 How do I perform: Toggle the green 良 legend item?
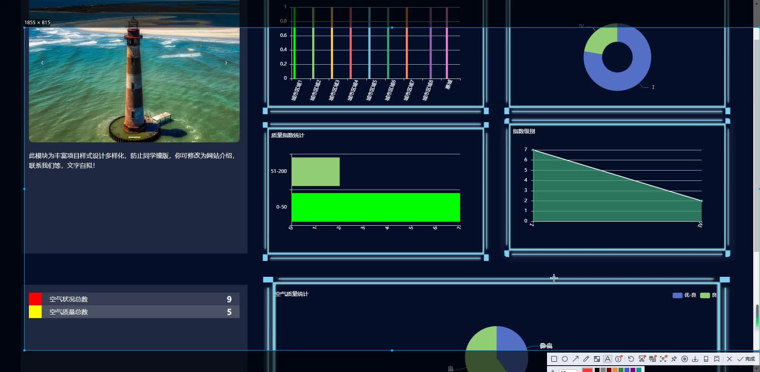pyautogui.click(x=708, y=295)
